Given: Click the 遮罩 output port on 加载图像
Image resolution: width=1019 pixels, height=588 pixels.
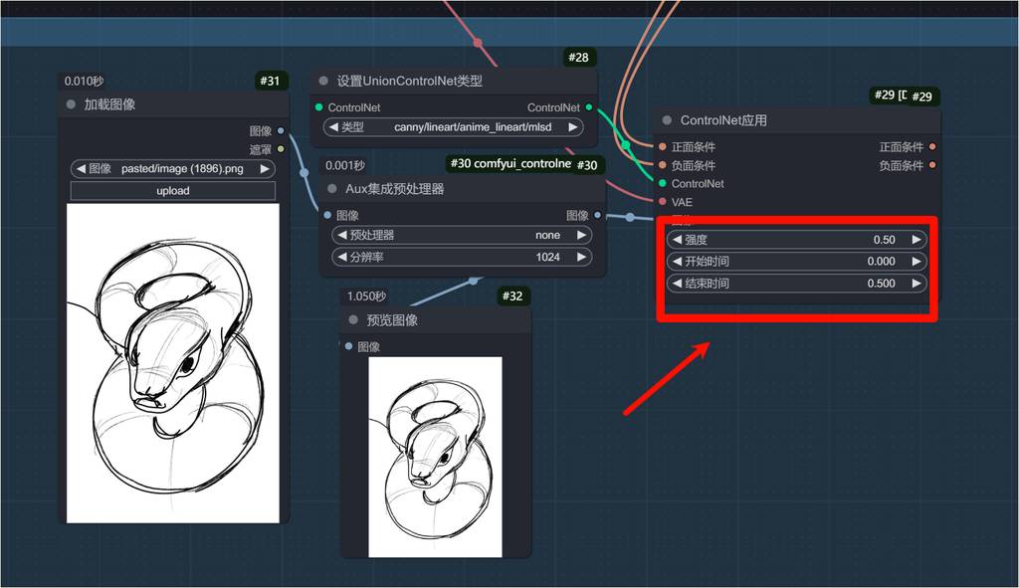Looking at the screenshot, I should (x=281, y=149).
